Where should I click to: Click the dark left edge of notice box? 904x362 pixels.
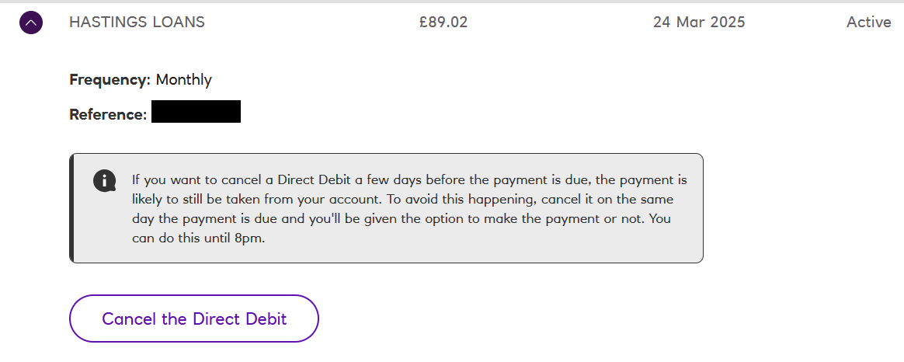(71, 208)
